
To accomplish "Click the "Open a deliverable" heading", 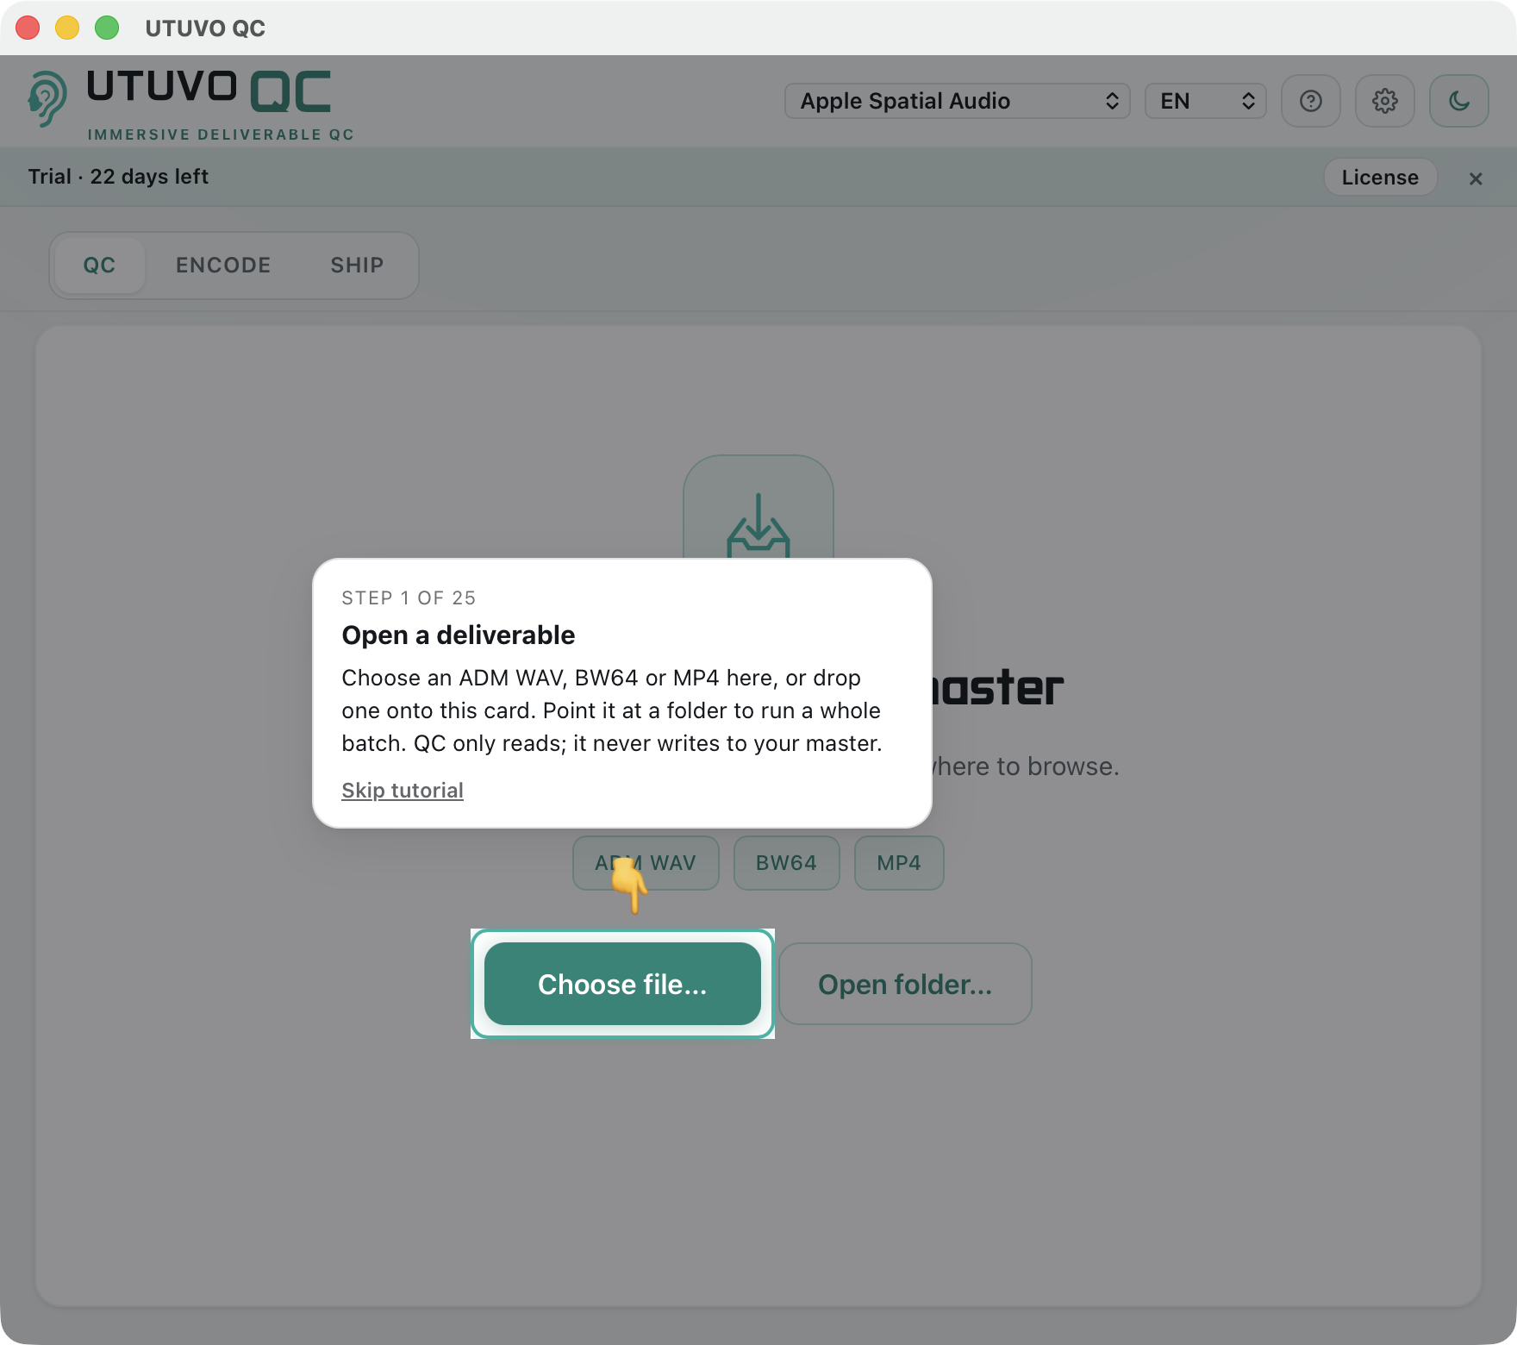I will (x=459, y=635).
